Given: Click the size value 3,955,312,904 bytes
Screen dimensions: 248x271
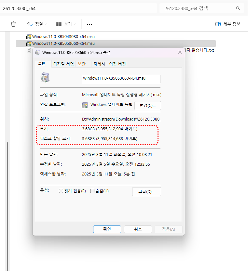Looking at the screenshot, I should tap(110, 129).
